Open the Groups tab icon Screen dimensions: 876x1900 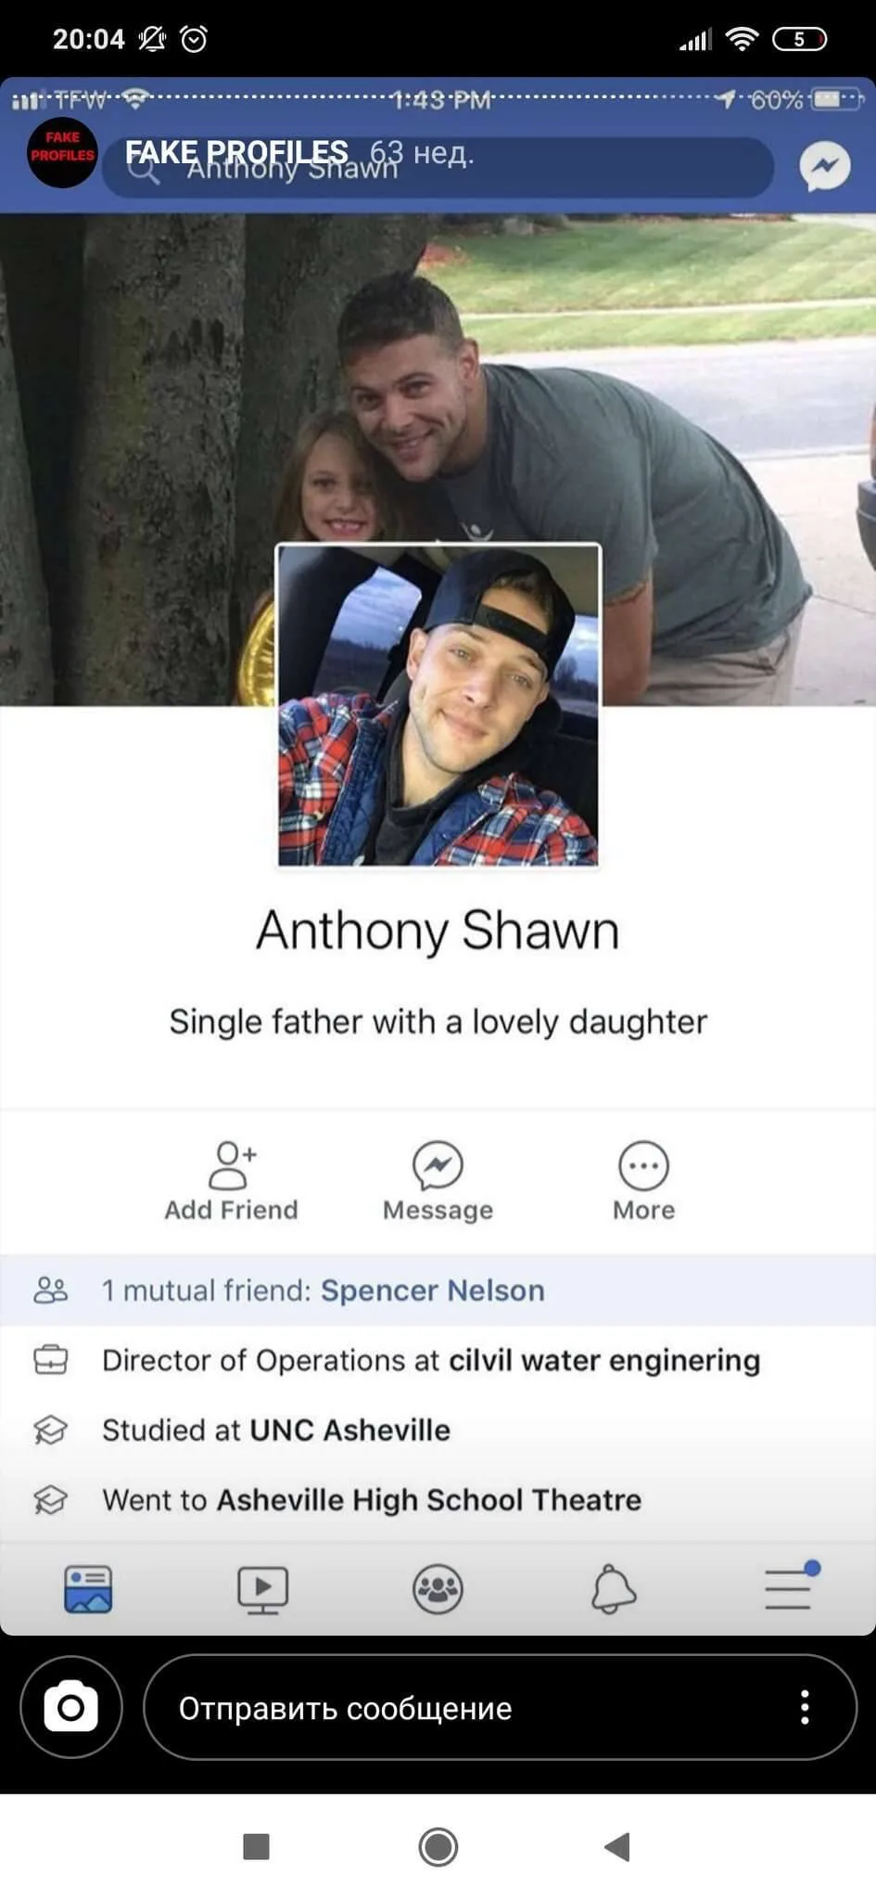click(438, 1589)
